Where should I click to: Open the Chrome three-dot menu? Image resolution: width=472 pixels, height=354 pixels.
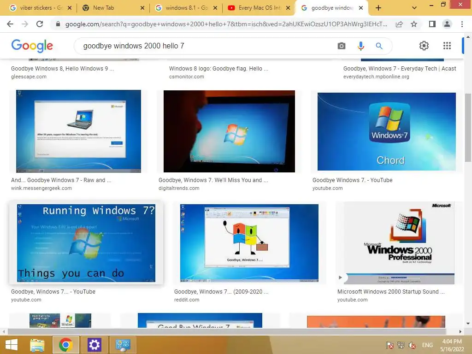pos(462,24)
